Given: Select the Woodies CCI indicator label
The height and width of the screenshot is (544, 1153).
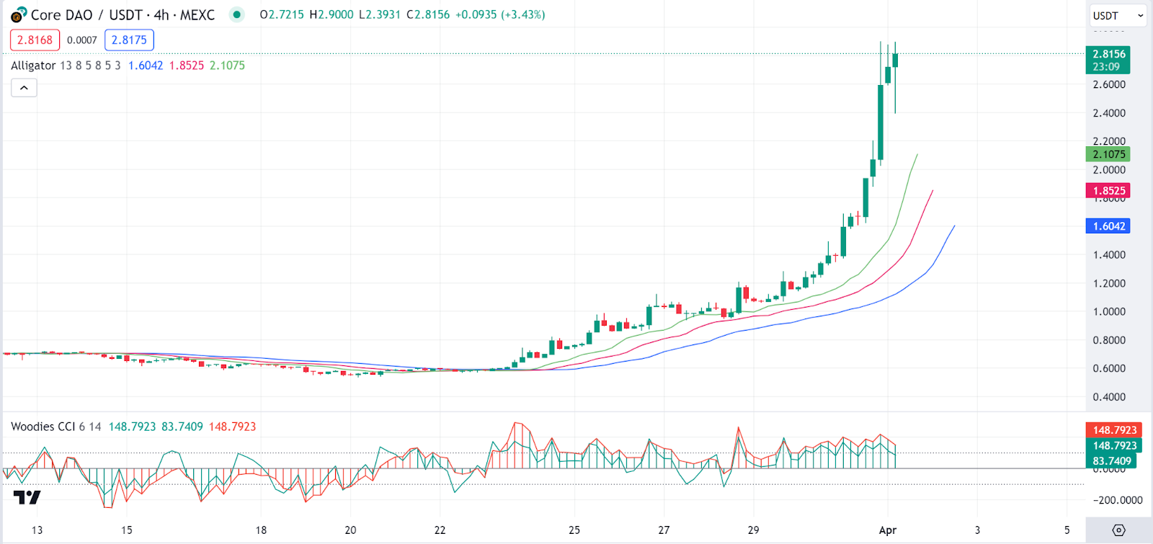Looking at the screenshot, I should [43, 427].
